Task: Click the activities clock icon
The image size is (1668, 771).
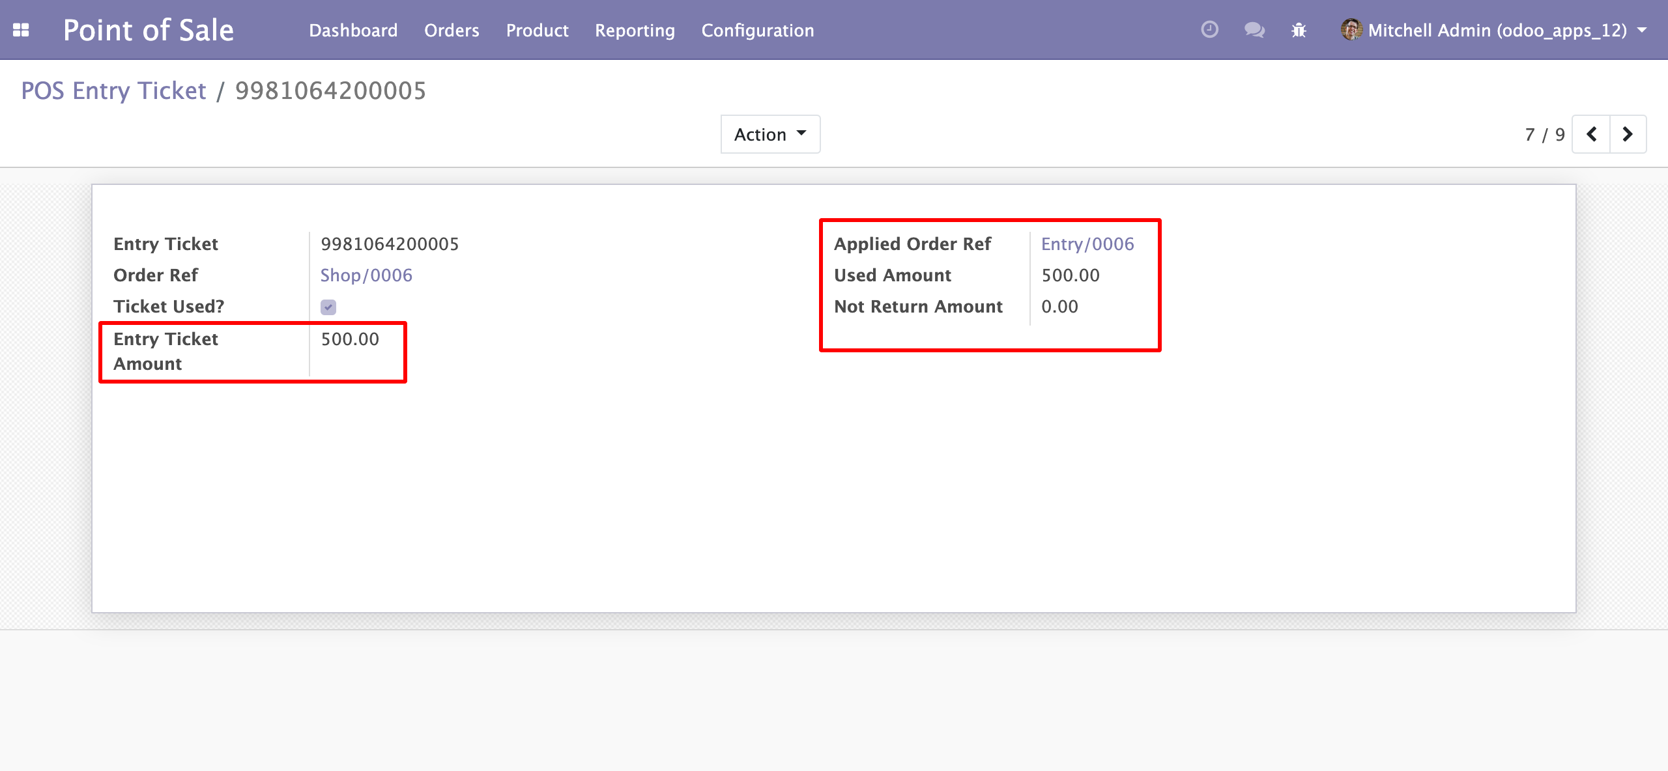Action: coord(1209,30)
